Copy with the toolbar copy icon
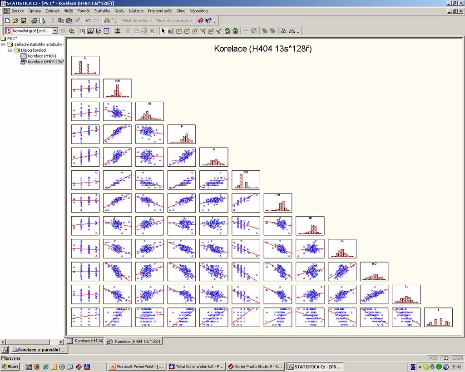The width and height of the screenshot is (465, 372). pyautogui.click(x=61, y=21)
